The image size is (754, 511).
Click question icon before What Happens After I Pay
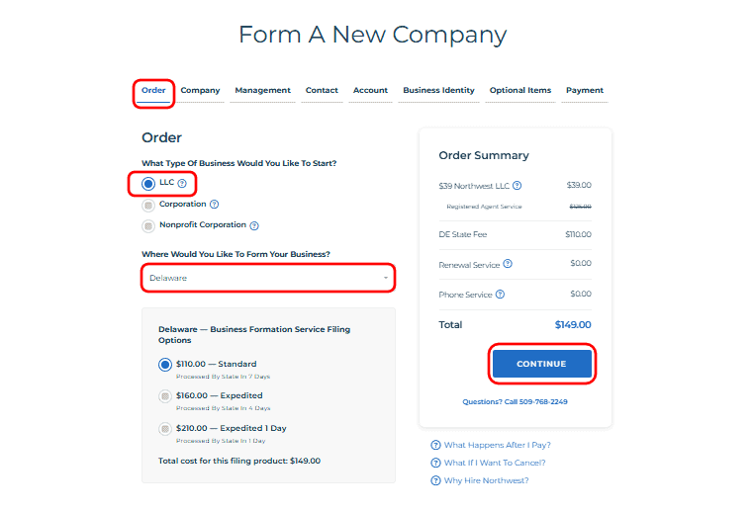pyautogui.click(x=435, y=446)
